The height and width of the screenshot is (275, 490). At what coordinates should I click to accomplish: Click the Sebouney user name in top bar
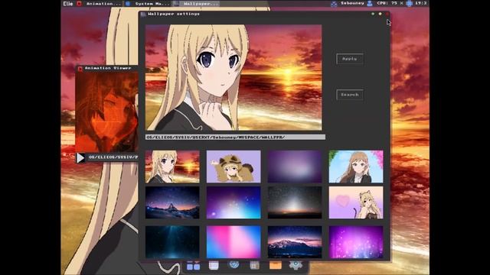[352, 3]
